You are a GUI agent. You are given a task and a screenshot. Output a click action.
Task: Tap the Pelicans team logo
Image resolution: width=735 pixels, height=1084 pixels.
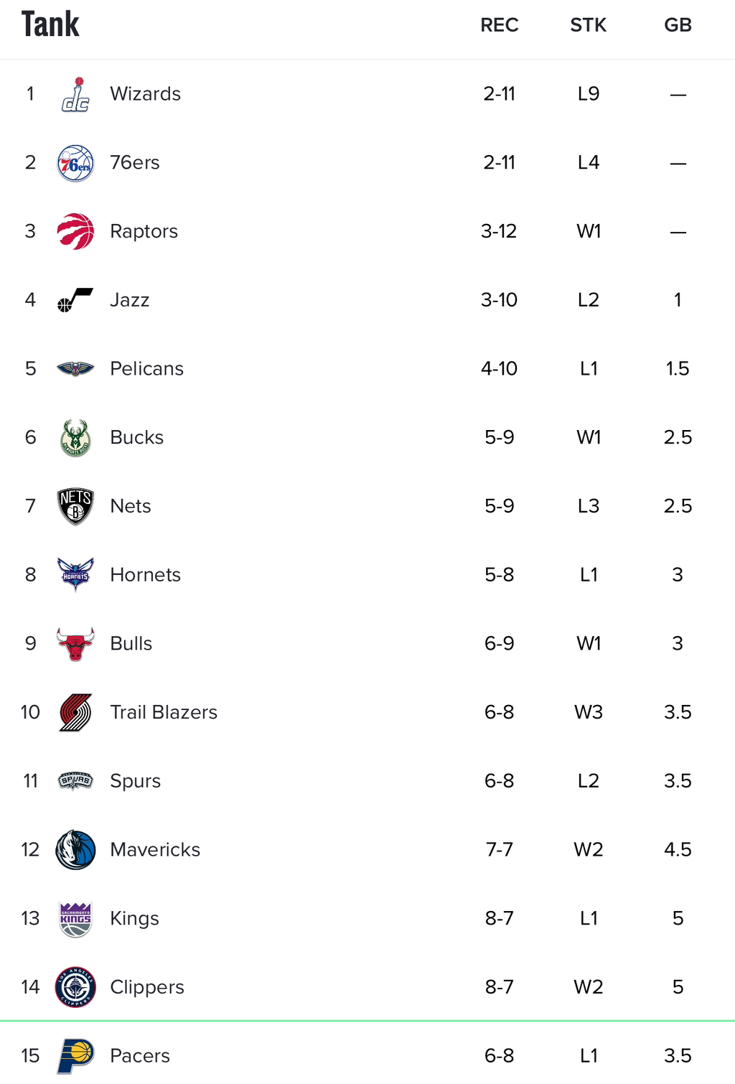(75, 369)
